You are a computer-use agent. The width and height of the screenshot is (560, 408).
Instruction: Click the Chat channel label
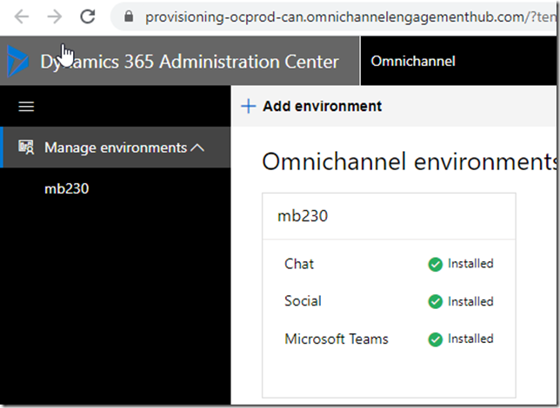tap(299, 264)
